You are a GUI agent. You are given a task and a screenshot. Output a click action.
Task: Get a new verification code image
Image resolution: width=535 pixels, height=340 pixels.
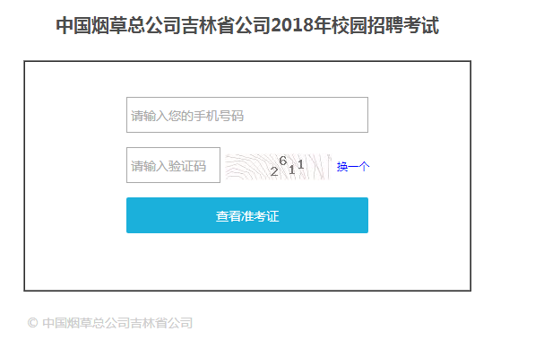pyautogui.click(x=353, y=167)
